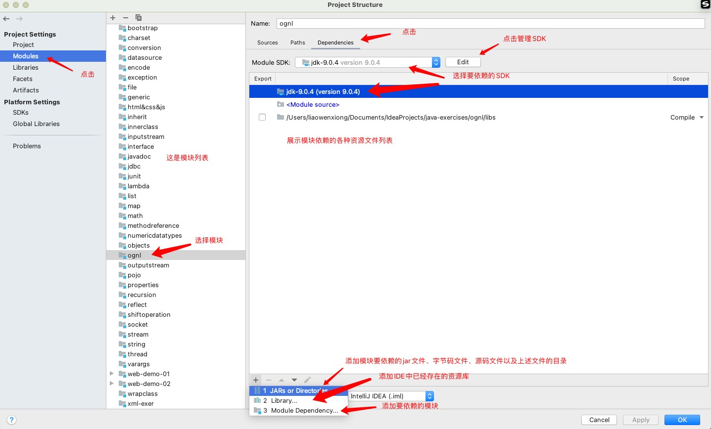Screen dimensions: 711x429
Task: Click the folder icon of bootstrap module
Action: pos(122,28)
